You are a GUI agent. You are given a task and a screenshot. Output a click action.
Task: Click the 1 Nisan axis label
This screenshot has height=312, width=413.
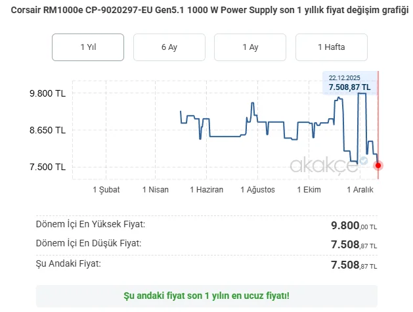click(156, 190)
